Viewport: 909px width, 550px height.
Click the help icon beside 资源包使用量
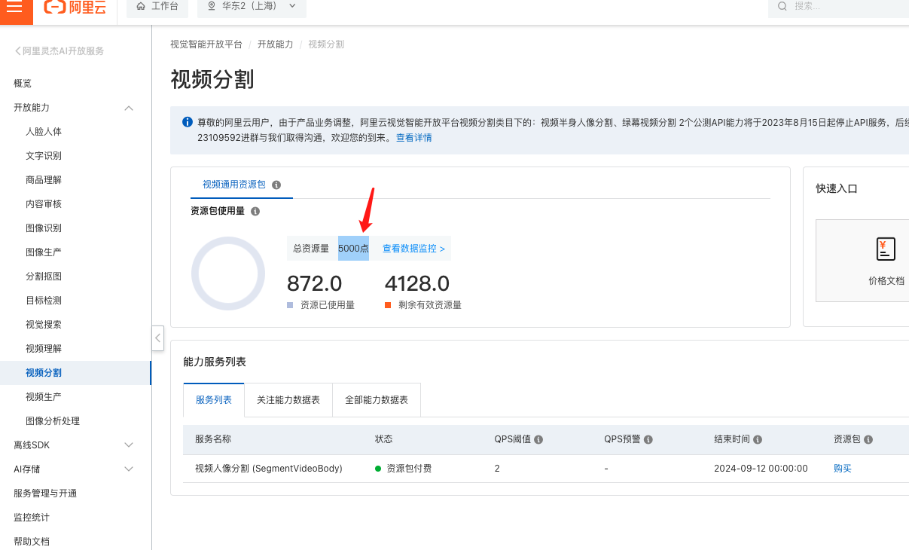(255, 212)
